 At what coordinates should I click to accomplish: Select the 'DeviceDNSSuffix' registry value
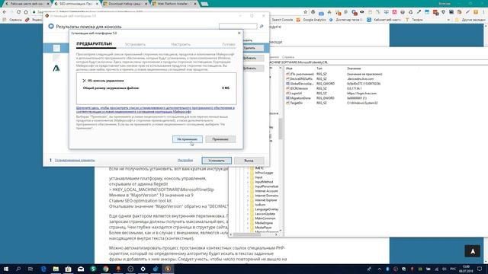[x=300, y=79]
